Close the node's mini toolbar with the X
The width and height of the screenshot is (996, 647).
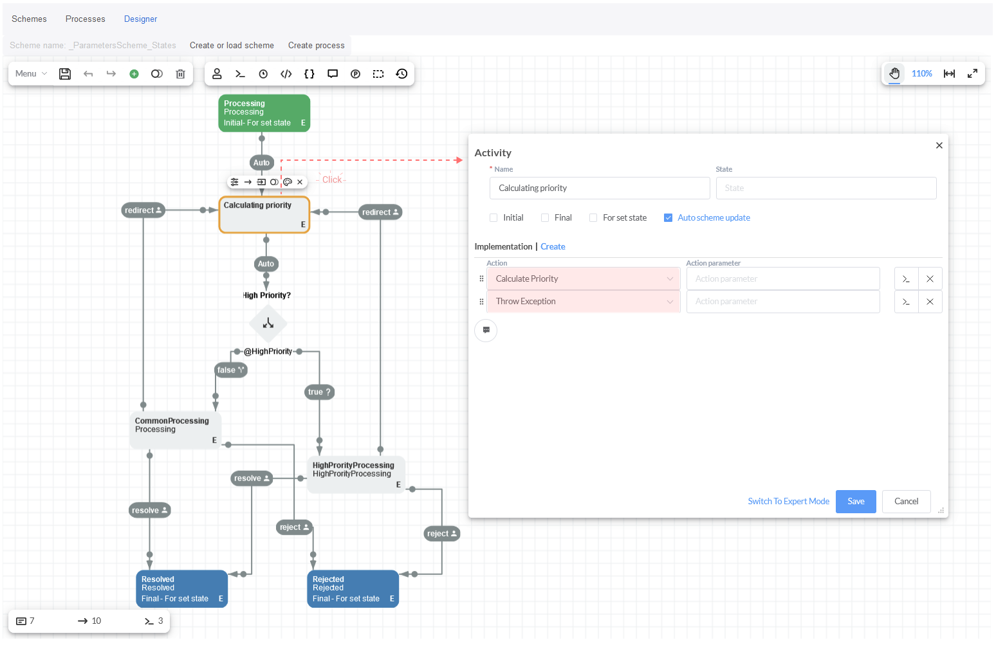tap(300, 182)
